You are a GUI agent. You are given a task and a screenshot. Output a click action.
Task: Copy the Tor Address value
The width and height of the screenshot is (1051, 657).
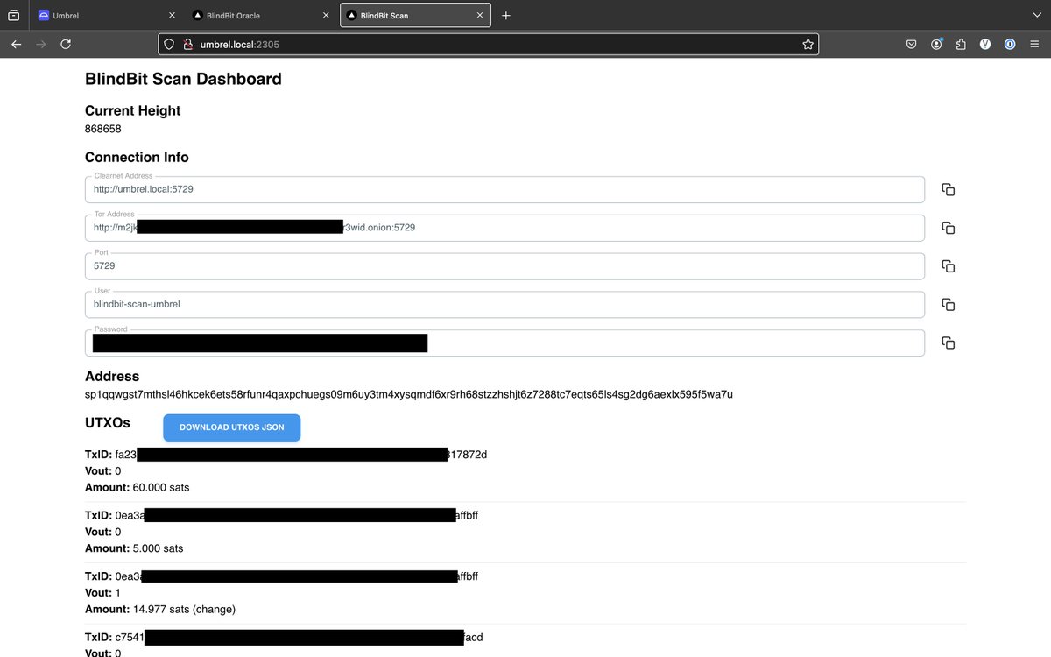(948, 228)
